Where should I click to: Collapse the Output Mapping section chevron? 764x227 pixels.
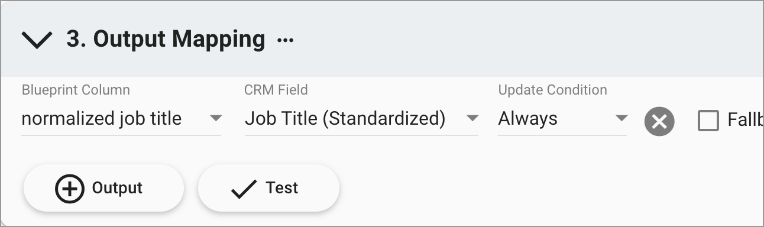click(x=37, y=40)
